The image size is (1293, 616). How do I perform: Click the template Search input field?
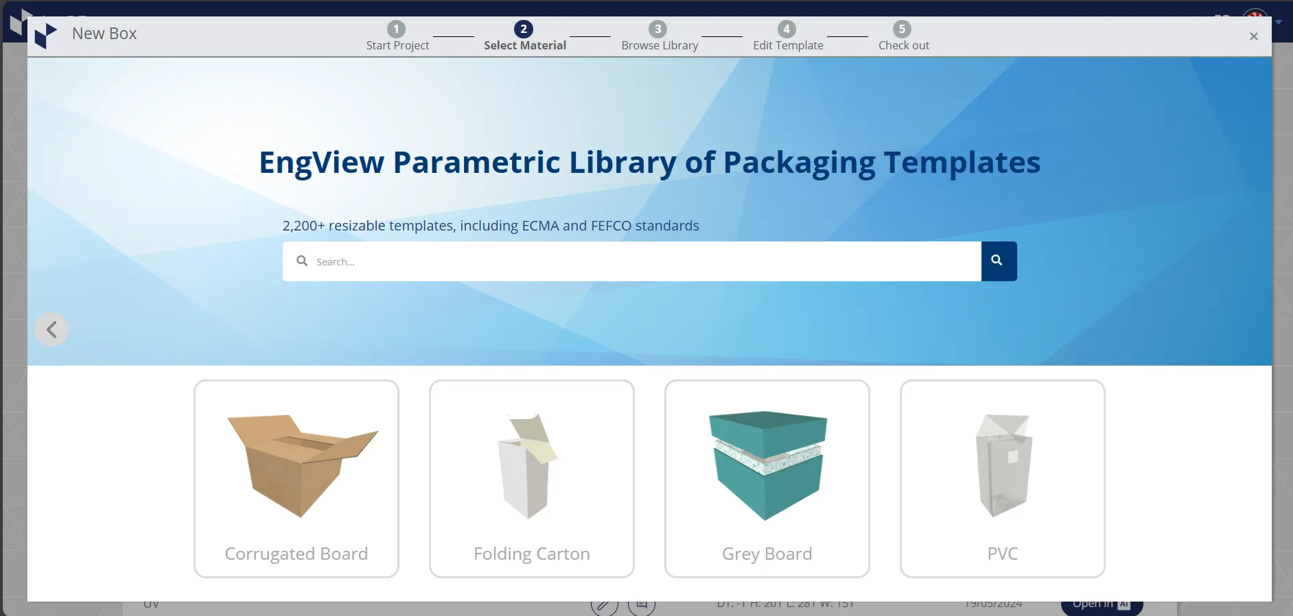pos(631,261)
